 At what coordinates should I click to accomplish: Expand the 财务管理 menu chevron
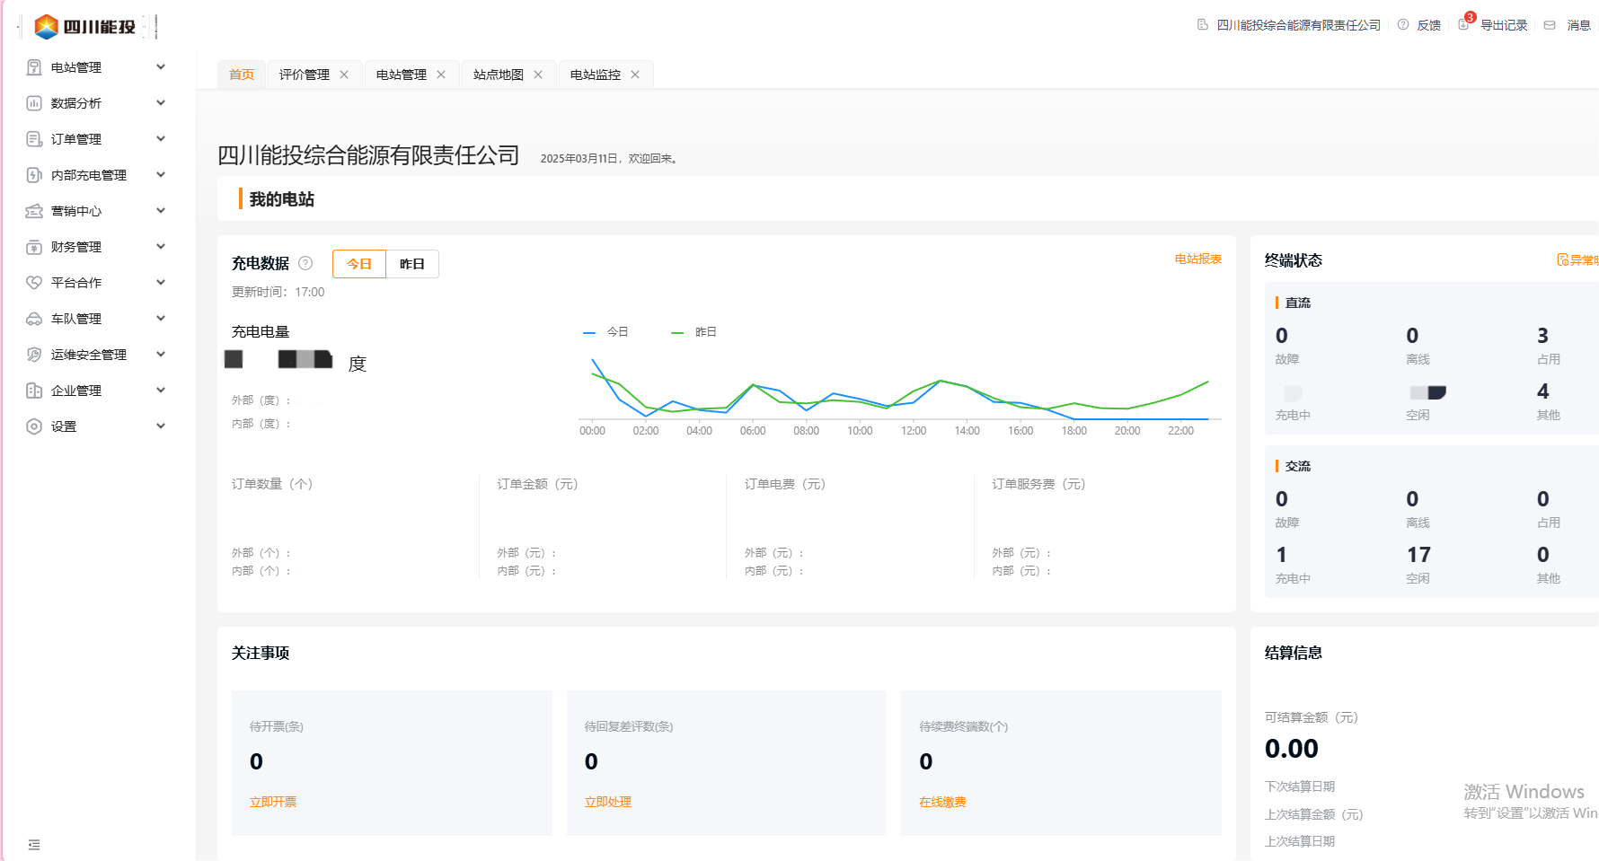click(161, 246)
